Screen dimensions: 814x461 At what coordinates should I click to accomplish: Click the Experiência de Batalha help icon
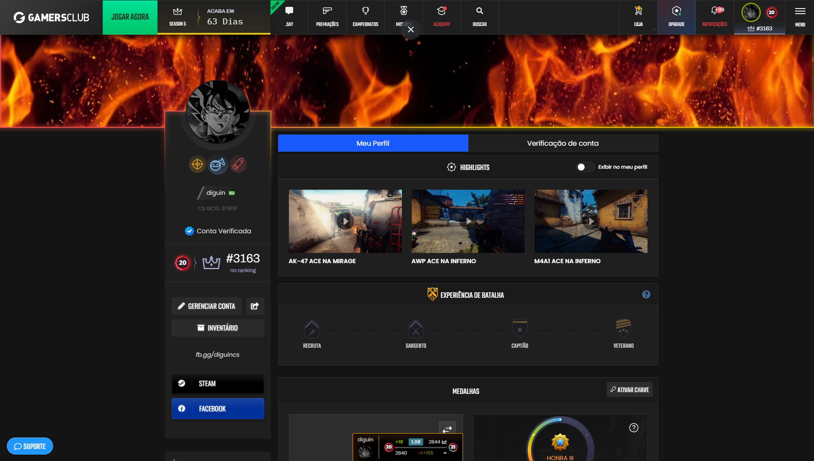click(x=646, y=294)
